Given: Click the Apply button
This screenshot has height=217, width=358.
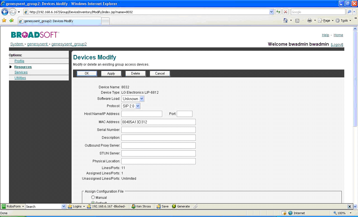Looking at the screenshot, I should point(111,73).
